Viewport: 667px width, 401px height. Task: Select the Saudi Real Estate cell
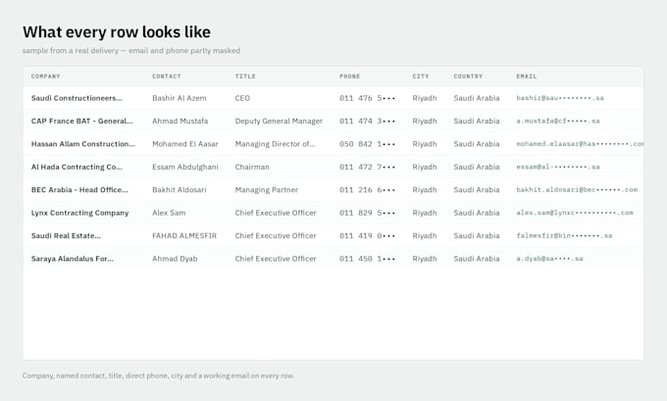(x=66, y=235)
